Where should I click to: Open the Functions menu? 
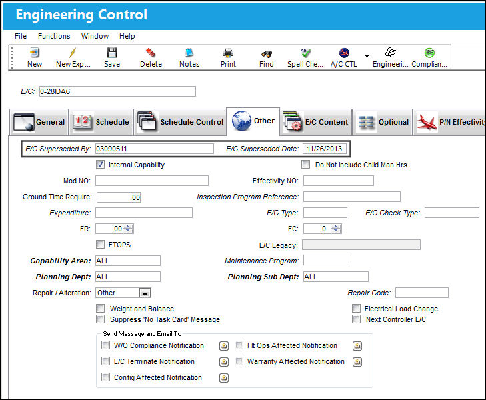pyautogui.click(x=54, y=36)
